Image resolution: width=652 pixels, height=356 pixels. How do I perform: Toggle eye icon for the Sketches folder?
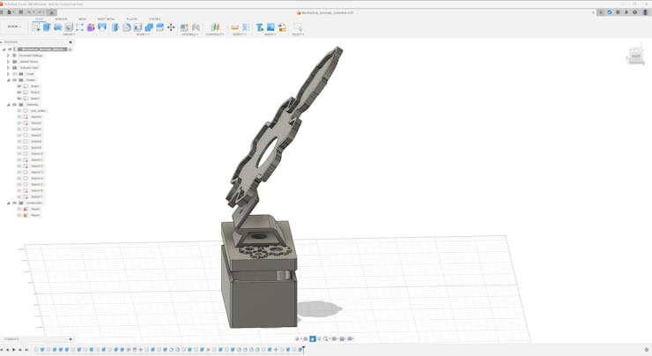(14, 105)
